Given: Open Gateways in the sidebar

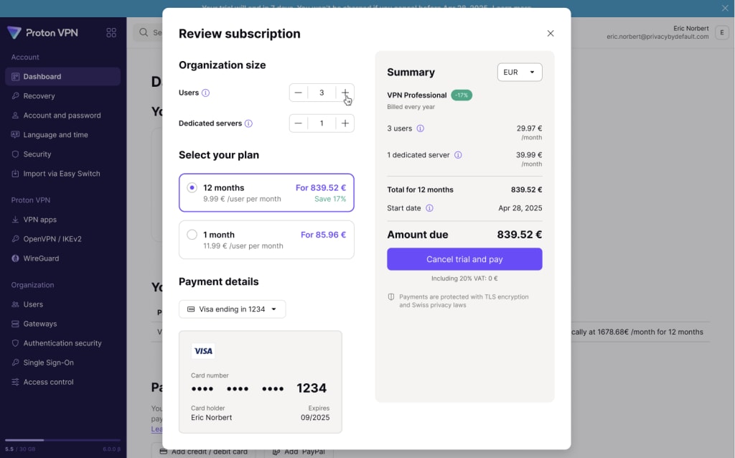Looking at the screenshot, I should point(63,324).
